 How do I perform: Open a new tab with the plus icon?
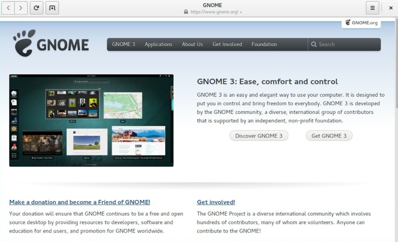coord(52,8)
